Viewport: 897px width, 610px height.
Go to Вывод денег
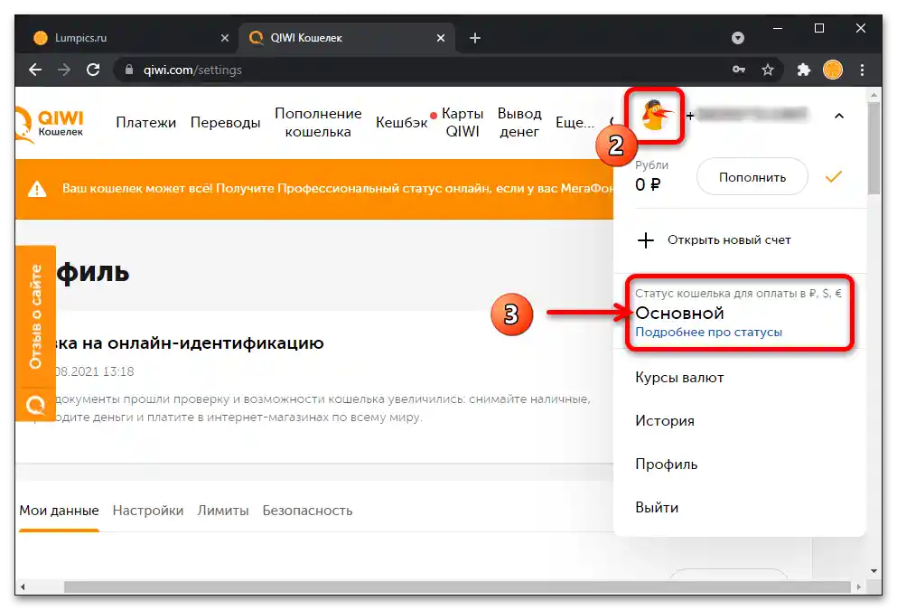tap(519, 123)
